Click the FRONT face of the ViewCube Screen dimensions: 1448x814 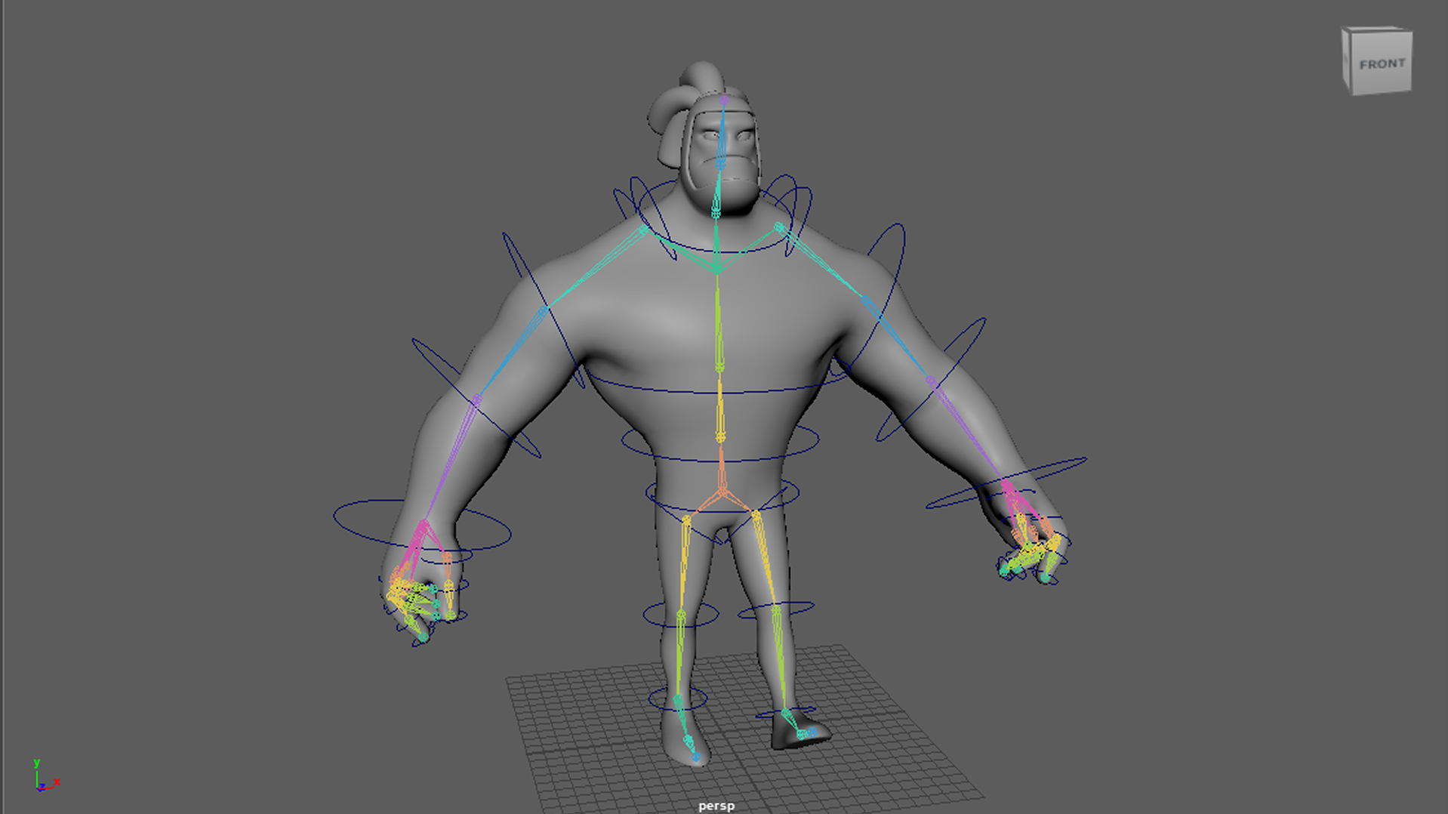tap(1382, 65)
